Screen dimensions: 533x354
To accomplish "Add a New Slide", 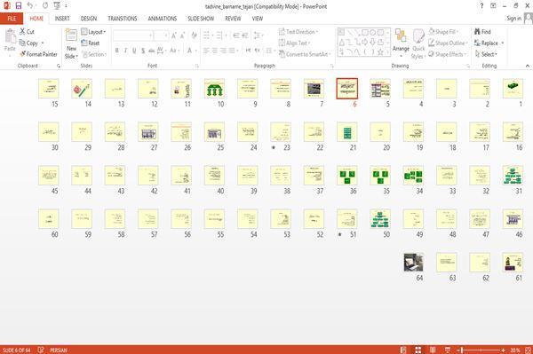I will click(71, 44).
